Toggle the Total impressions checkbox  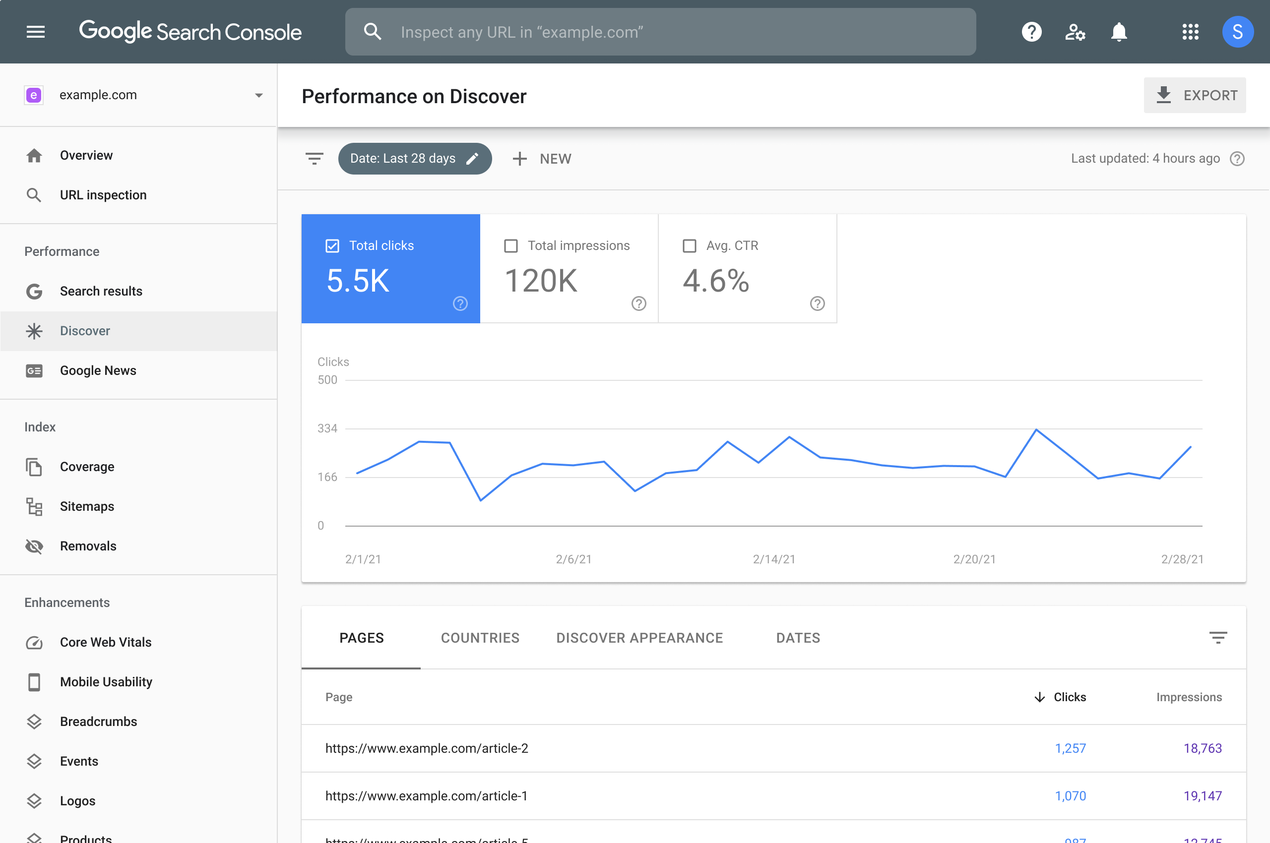[511, 245]
